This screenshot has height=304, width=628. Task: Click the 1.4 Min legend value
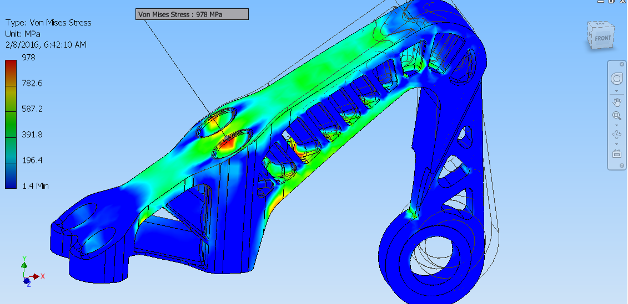35,186
